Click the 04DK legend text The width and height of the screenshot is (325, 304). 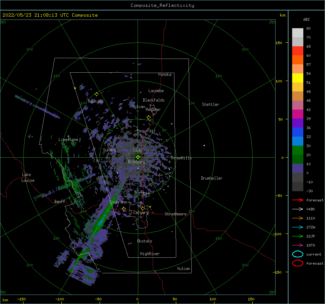311,209
